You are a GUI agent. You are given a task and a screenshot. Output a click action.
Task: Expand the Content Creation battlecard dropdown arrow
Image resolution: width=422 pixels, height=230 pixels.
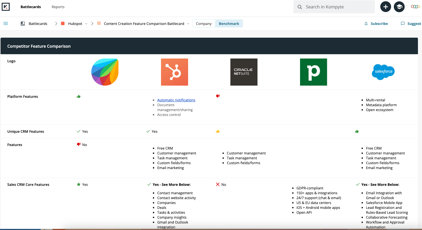[x=188, y=24]
